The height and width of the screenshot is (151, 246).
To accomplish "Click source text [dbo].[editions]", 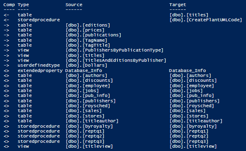I will tap(88, 25).
